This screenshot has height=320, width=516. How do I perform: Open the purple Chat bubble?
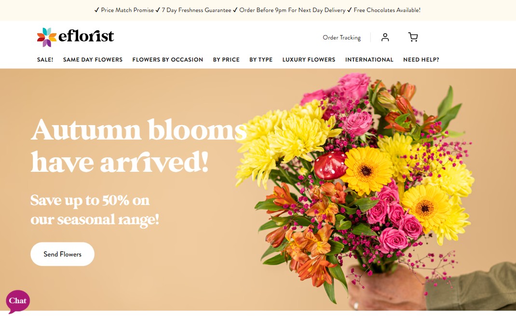(18, 301)
